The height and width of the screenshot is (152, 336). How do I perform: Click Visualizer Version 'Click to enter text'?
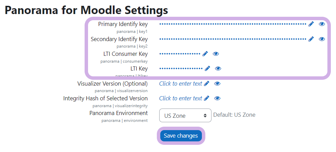[181, 84]
